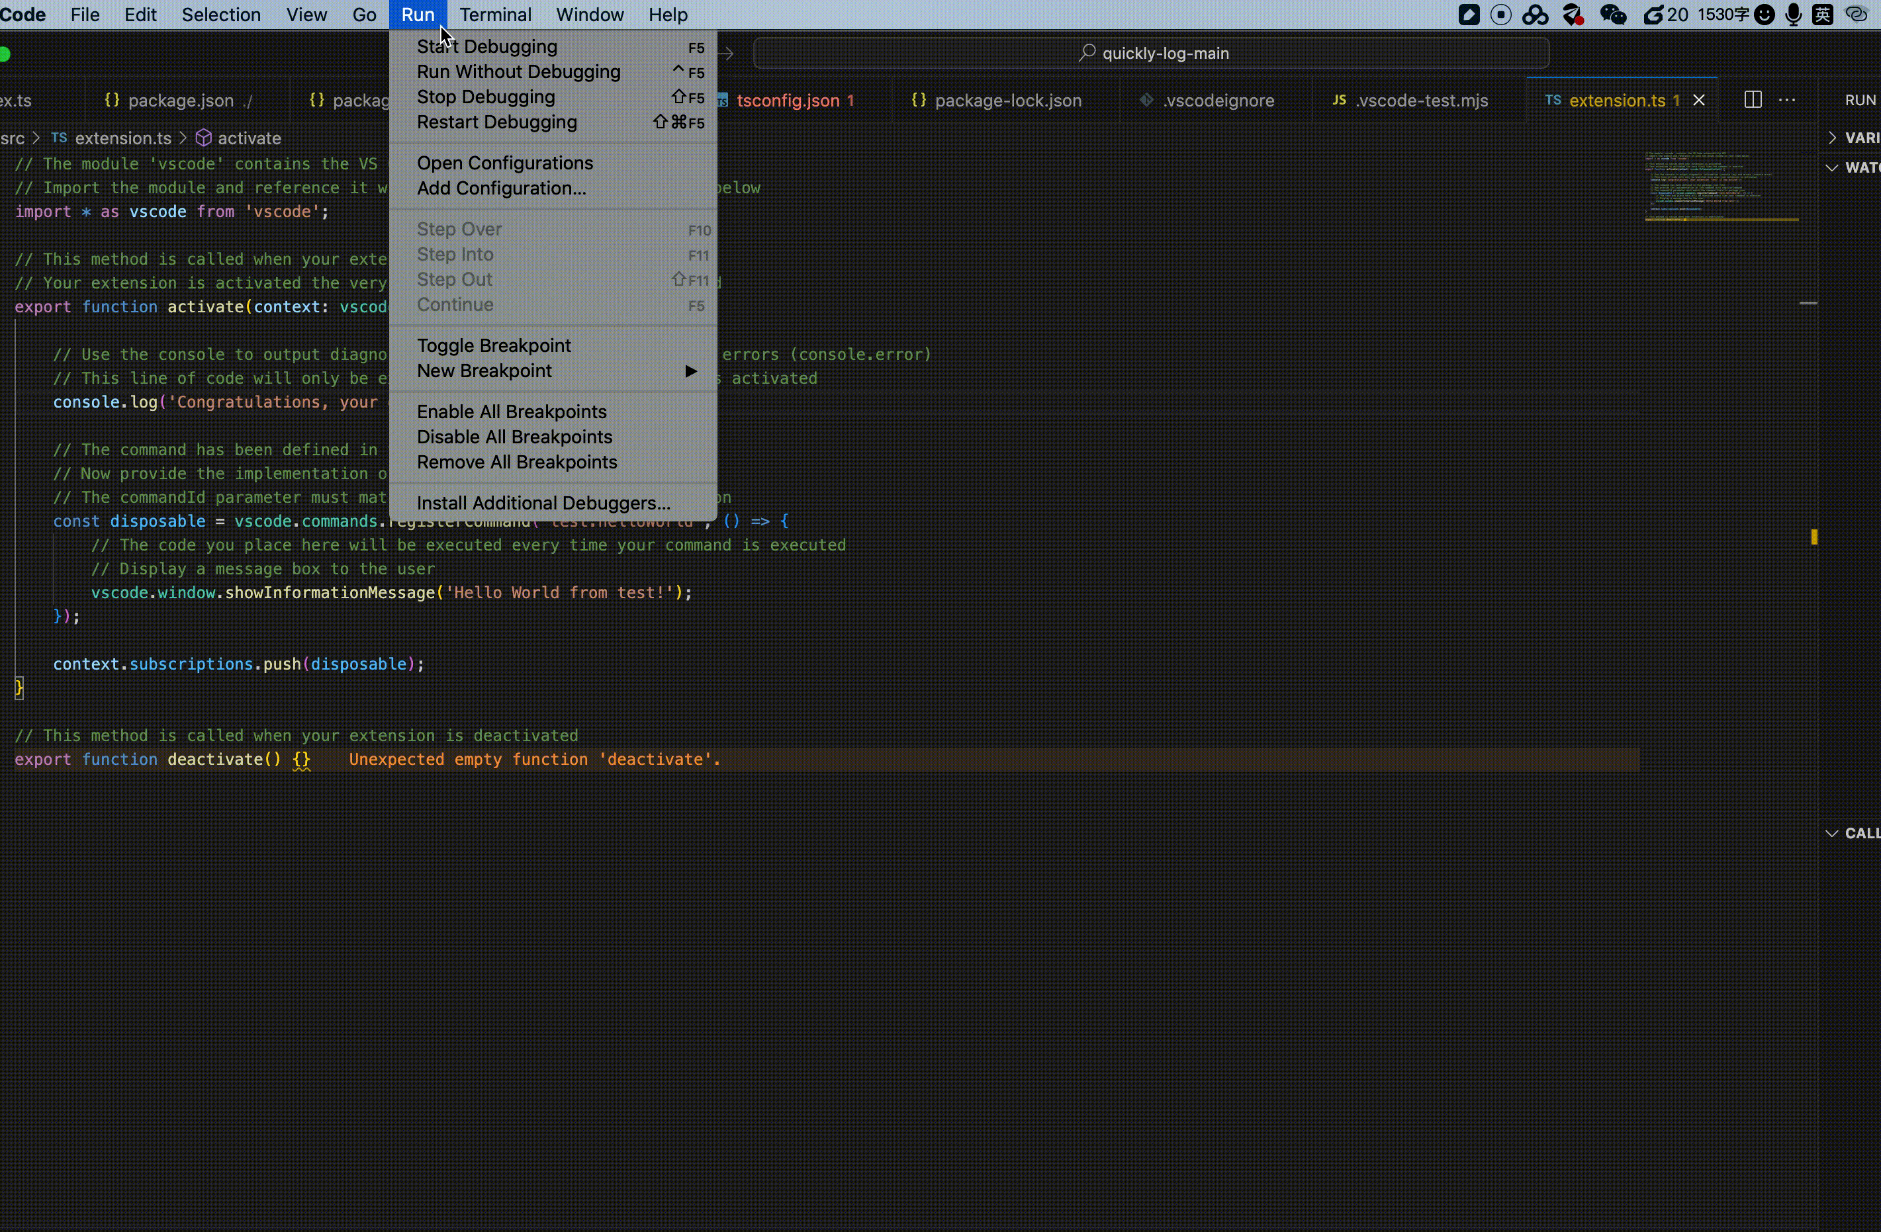Click the WeChat icon in menu bar
This screenshot has width=1881, height=1232.
pyautogui.click(x=1612, y=15)
